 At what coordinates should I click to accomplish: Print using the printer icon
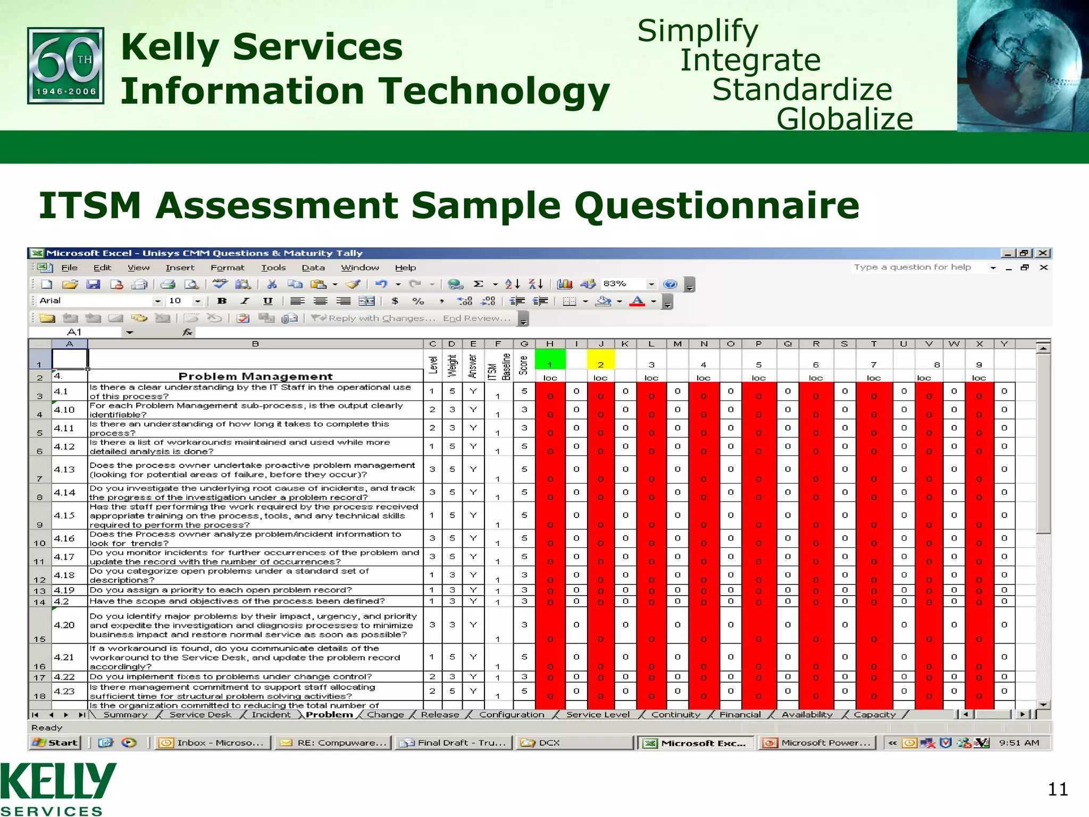(x=168, y=285)
